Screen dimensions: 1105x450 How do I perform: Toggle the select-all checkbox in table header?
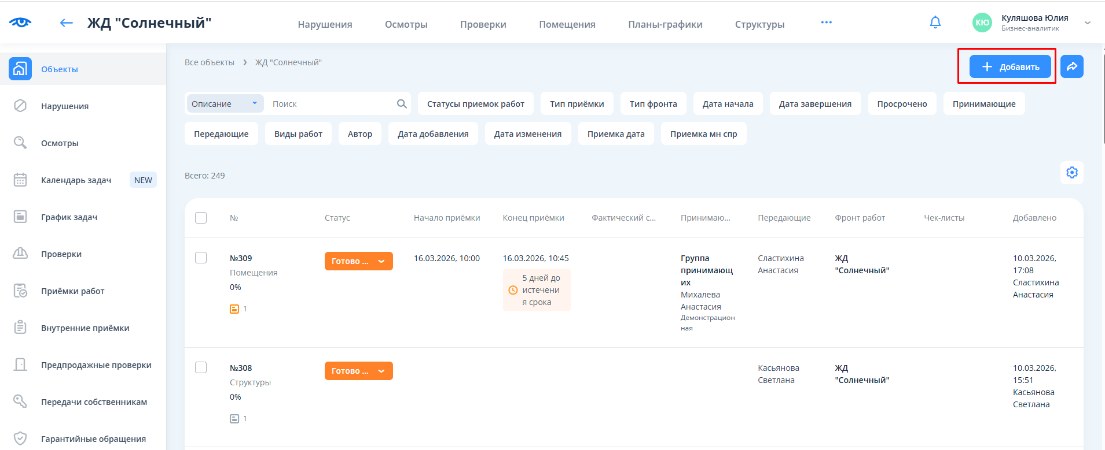coord(201,218)
